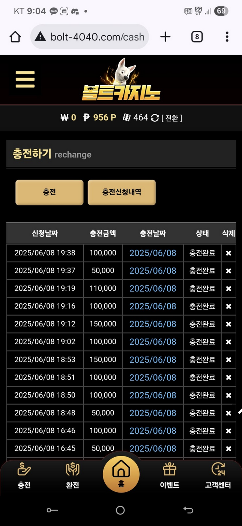The width and height of the screenshot is (242, 526).
Task: Select the 환전 tab in bottom navigation
Action: (x=72, y=475)
